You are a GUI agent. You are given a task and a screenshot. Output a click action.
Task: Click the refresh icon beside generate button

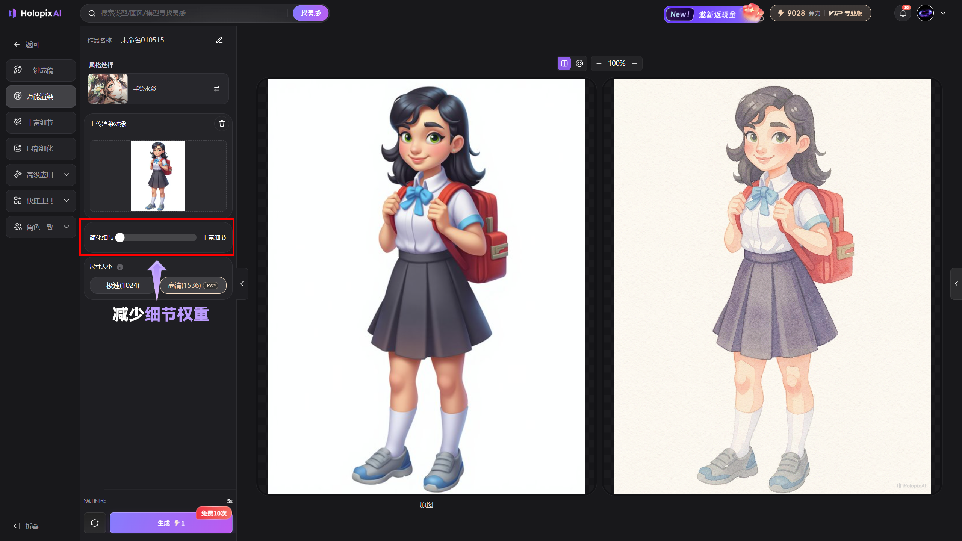point(95,523)
